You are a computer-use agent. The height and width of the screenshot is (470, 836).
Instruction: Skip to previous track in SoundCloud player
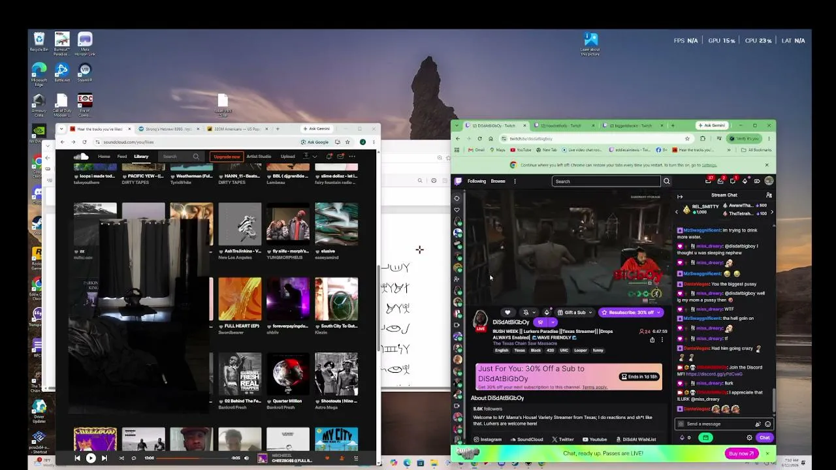(x=77, y=458)
